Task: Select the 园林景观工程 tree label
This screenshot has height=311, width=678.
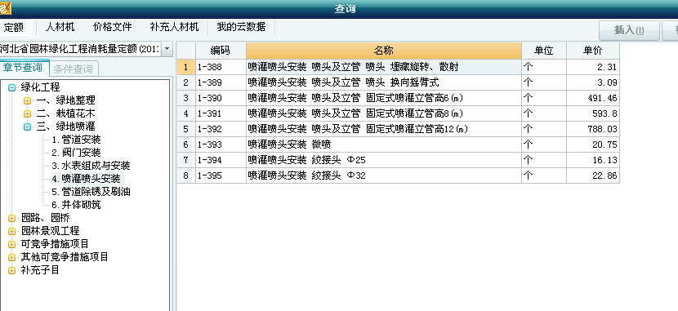Action: point(50,231)
